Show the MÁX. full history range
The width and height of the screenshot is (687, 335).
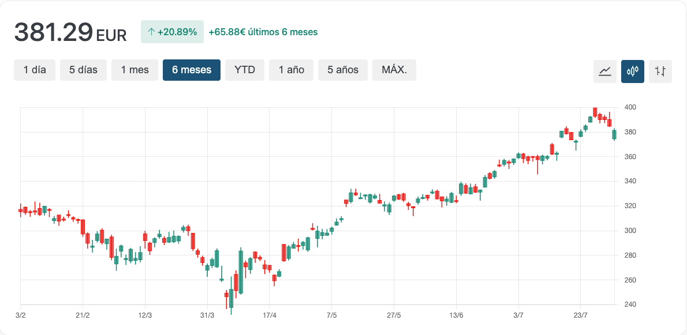[394, 70]
